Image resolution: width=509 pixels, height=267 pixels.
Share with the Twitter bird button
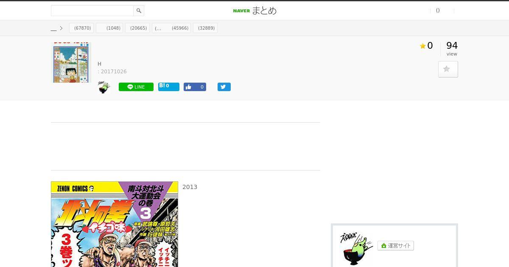pos(224,87)
